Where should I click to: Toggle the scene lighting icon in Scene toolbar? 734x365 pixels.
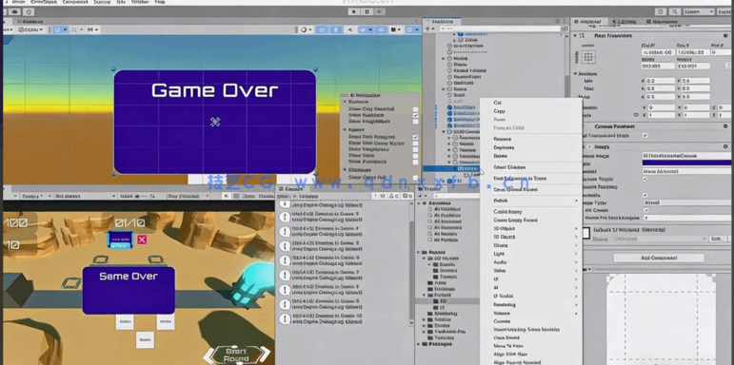[335, 29]
